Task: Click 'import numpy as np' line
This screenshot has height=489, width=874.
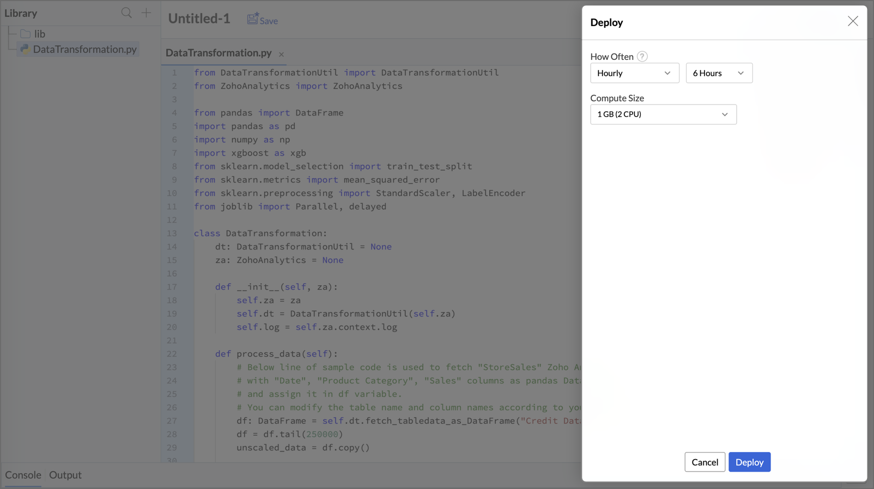Action: click(242, 140)
